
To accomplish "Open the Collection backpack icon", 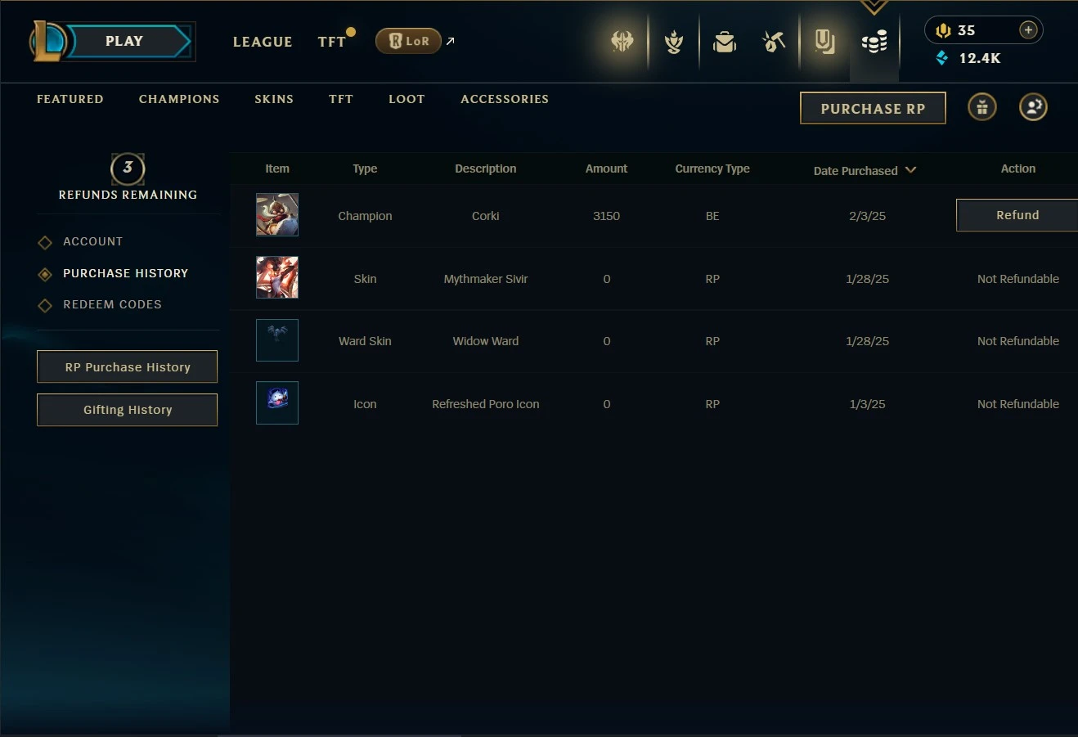I will click(x=725, y=41).
